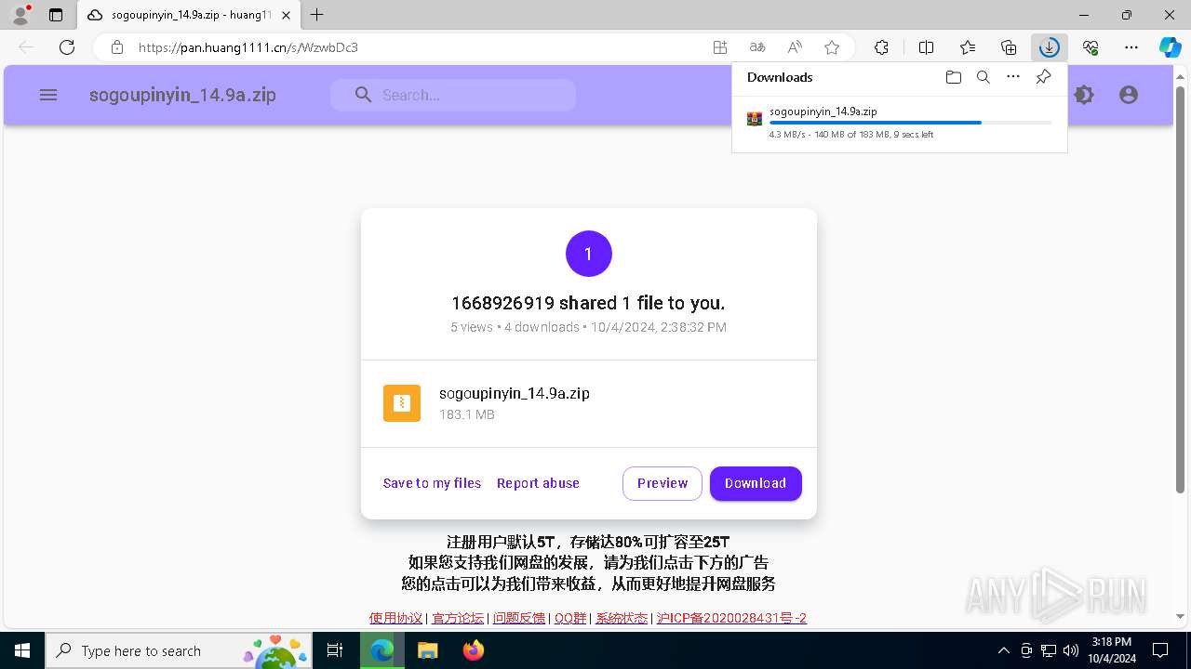Screen dimensions: 1191x669
Task: Click the file name sogoupinyin_14.9a.zip in card
Action: [515, 393]
